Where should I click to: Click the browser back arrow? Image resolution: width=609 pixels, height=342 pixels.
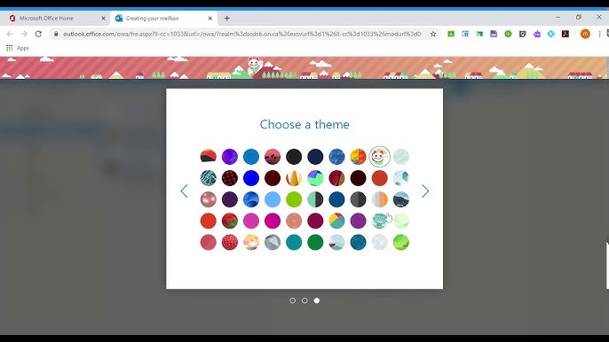(10, 35)
